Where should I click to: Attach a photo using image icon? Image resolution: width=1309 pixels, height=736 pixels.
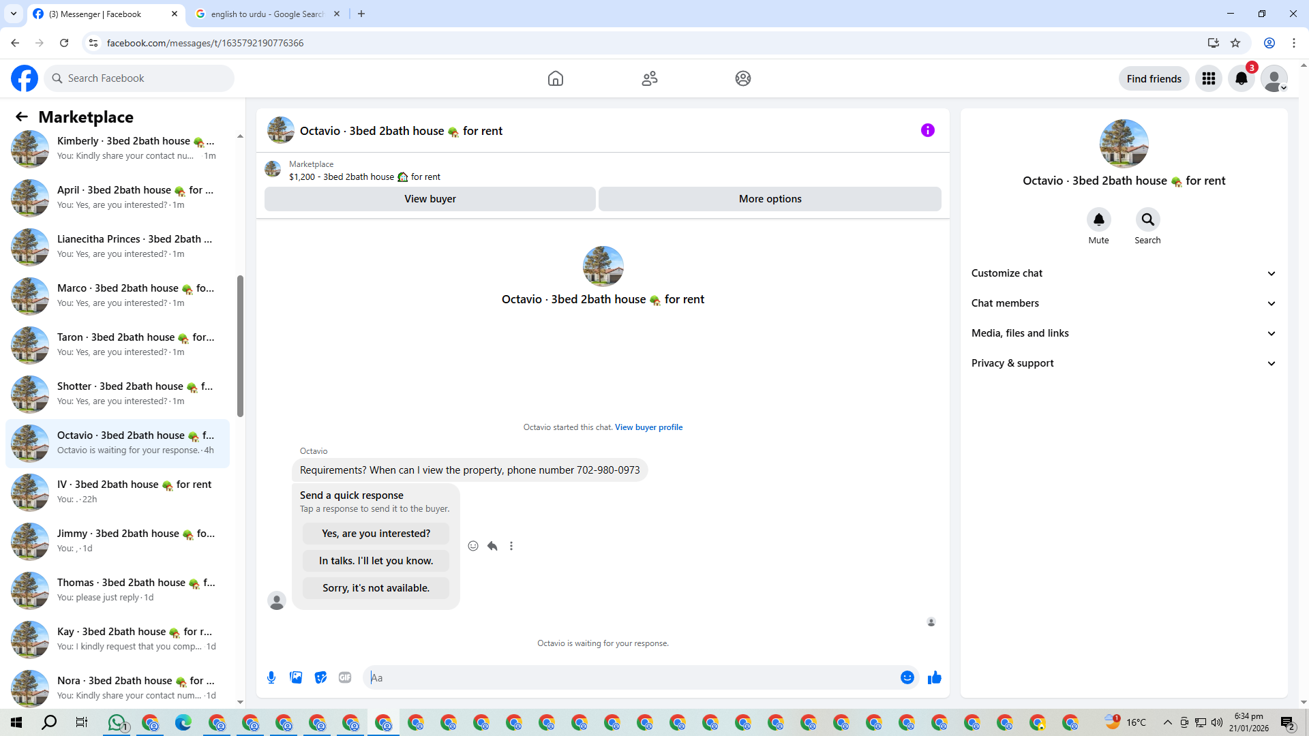(296, 677)
